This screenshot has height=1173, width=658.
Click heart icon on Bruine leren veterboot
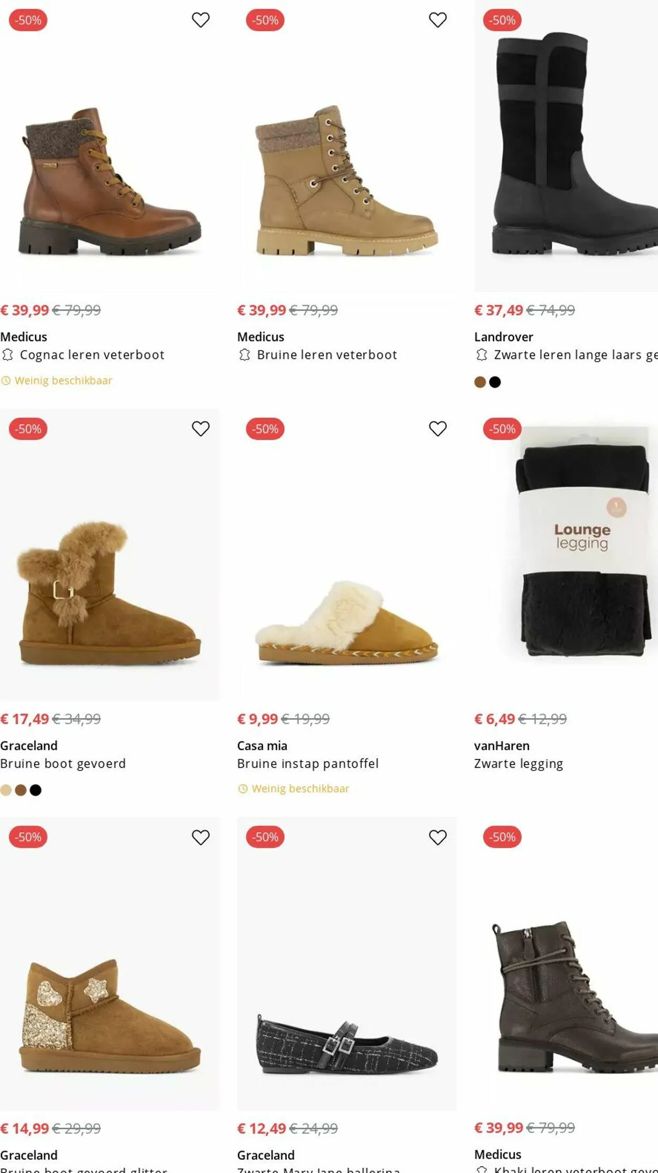pos(437,20)
